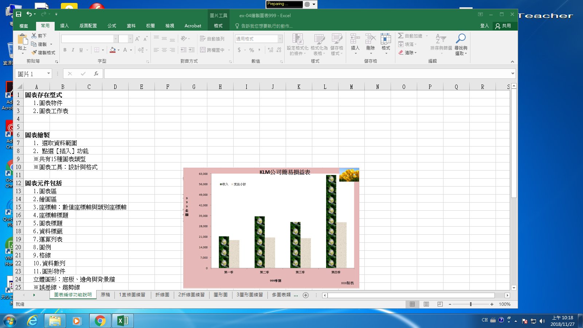Viewport: 583px width, 328px height.
Task: Open the Picture Tools Format tab
Action: (x=218, y=26)
